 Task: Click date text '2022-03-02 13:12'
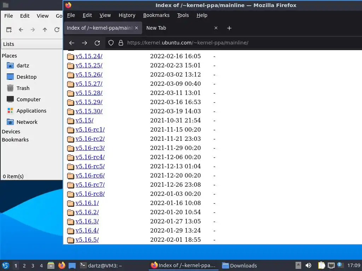pos(175,75)
